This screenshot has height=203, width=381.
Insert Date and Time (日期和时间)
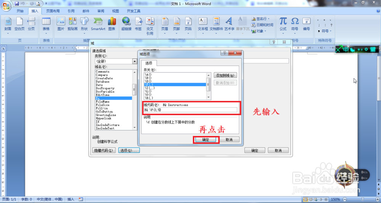click(263, 25)
